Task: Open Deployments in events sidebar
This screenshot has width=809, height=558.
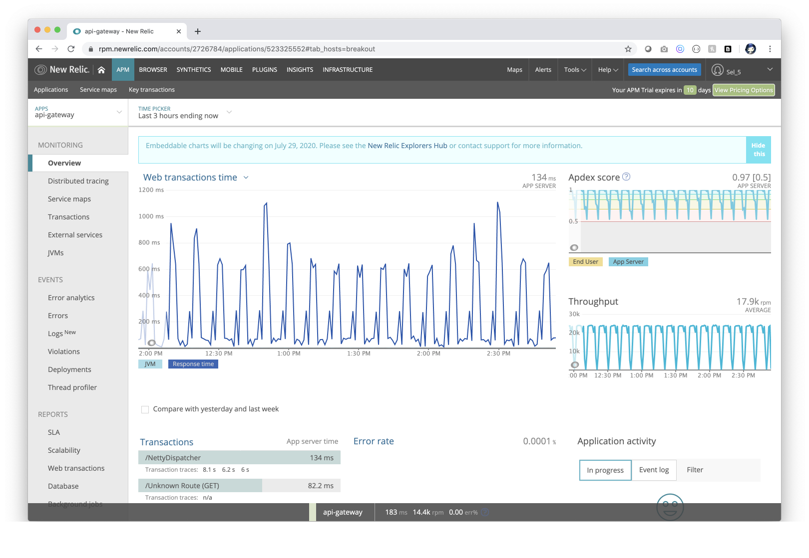Action: [x=69, y=370]
